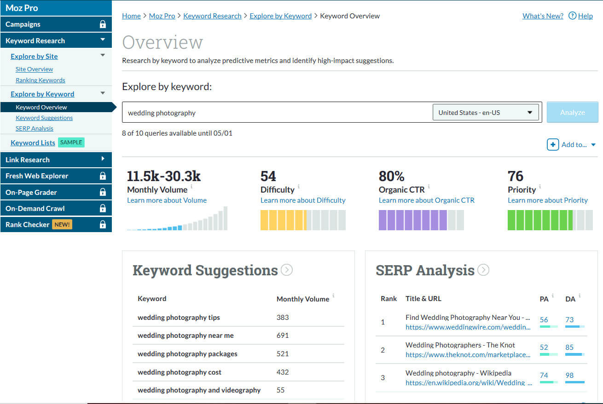
Task: Select Keyword Overview in the sidebar
Action: click(41, 107)
